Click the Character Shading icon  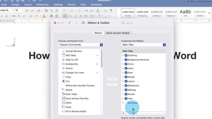pyautogui.click(x=51, y=16)
